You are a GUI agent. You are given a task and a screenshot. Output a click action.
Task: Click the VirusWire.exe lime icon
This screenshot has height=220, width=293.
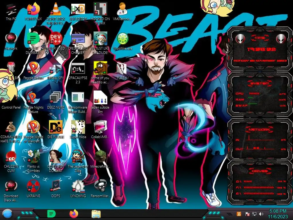click(122, 39)
